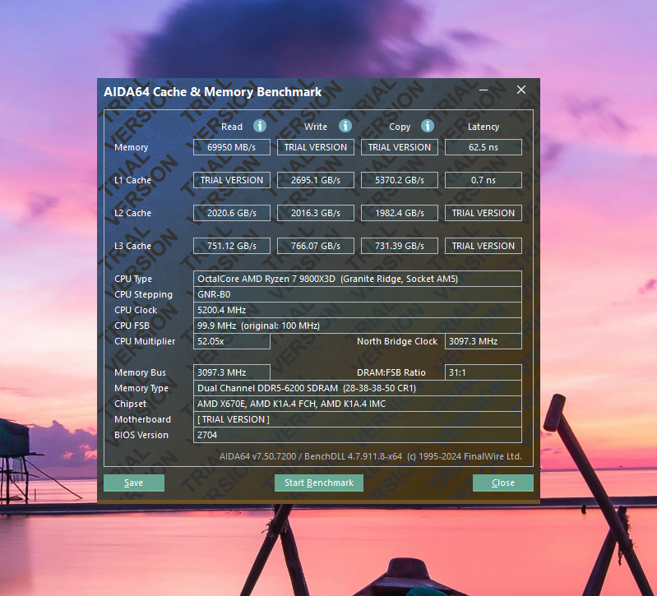Click the CPU Type label
Screen dimensions: 657x596
pos(133,279)
